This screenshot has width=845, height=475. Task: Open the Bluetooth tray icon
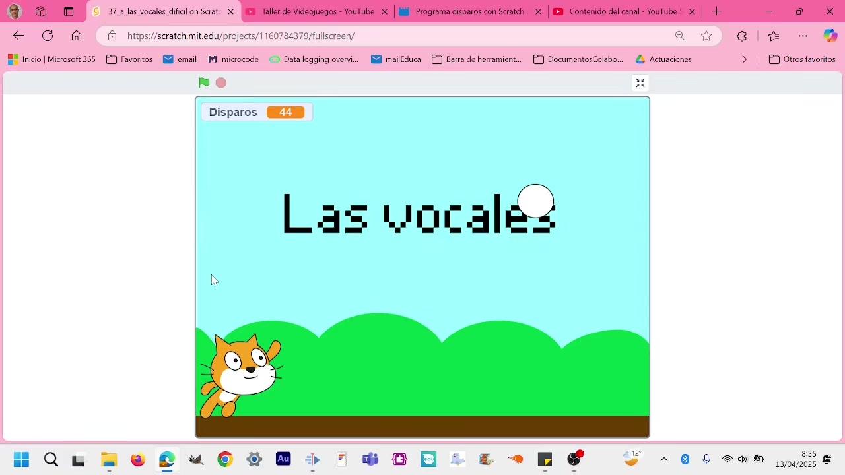pos(685,459)
